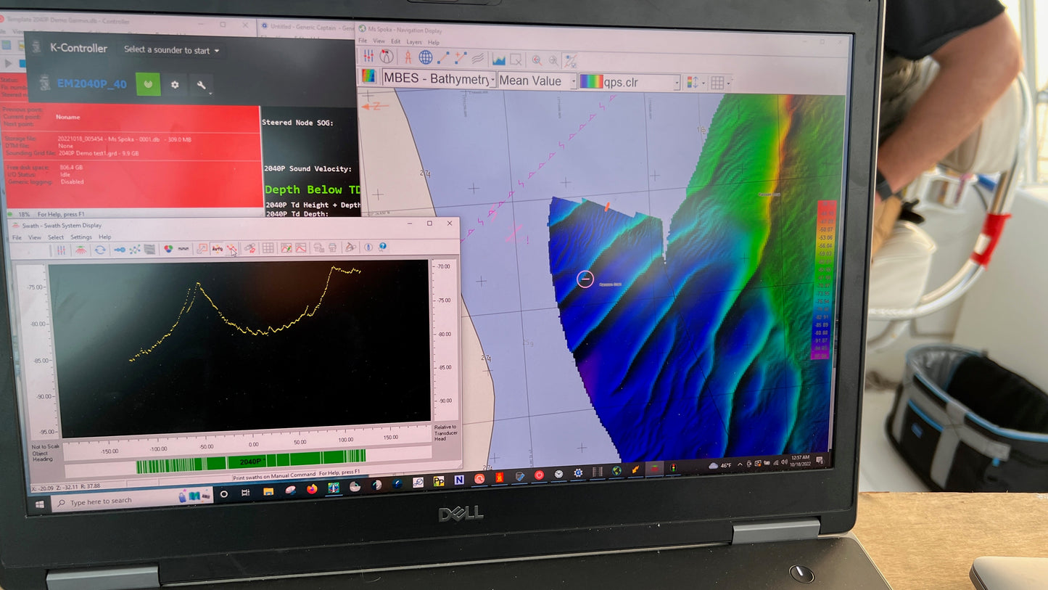Click the globe icon in Navigation Display toolbar
The height and width of the screenshot is (590, 1048).
[426, 57]
